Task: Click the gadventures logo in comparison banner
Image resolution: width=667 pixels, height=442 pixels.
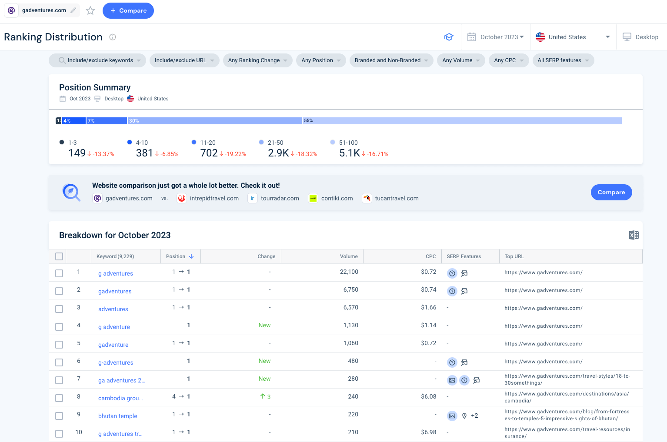Action: [x=97, y=198]
